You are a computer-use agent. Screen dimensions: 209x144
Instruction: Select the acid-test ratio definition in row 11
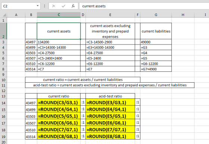110,85
